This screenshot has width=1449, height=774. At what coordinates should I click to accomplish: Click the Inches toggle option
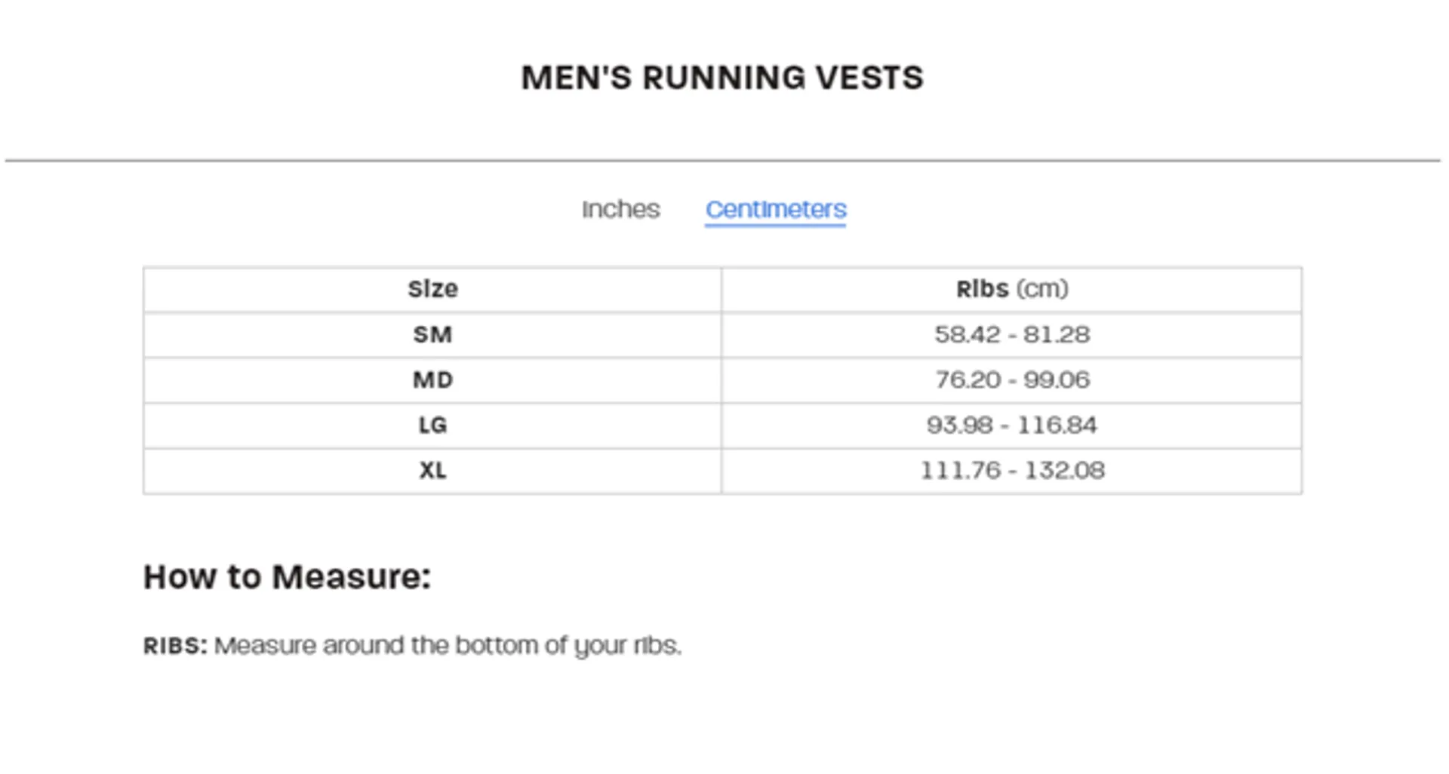pyautogui.click(x=620, y=210)
